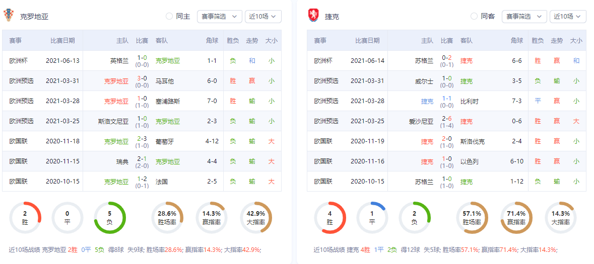Click the Czech Republic team crest icon
The width and height of the screenshot is (594, 264).
(x=314, y=16)
